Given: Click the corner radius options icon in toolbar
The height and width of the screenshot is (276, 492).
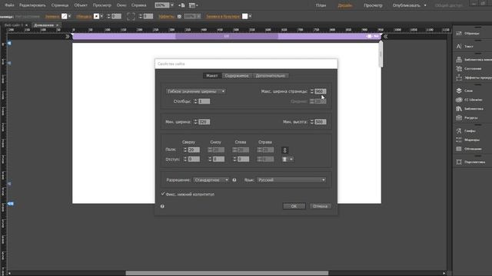Looking at the screenshot, I should click(x=131, y=16).
